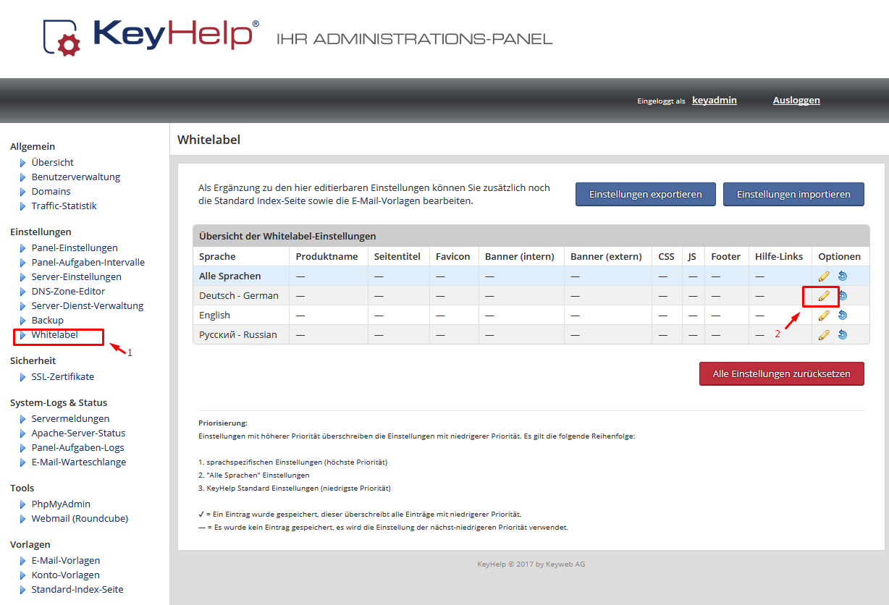Open the keyadmin user link
The height and width of the screenshot is (605, 889).
tap(714, 101)
